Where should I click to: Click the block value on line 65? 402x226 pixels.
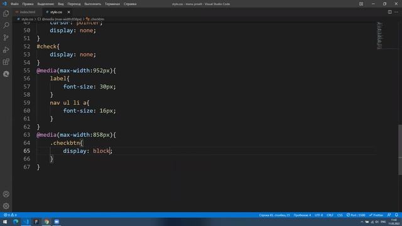(101, 151)
